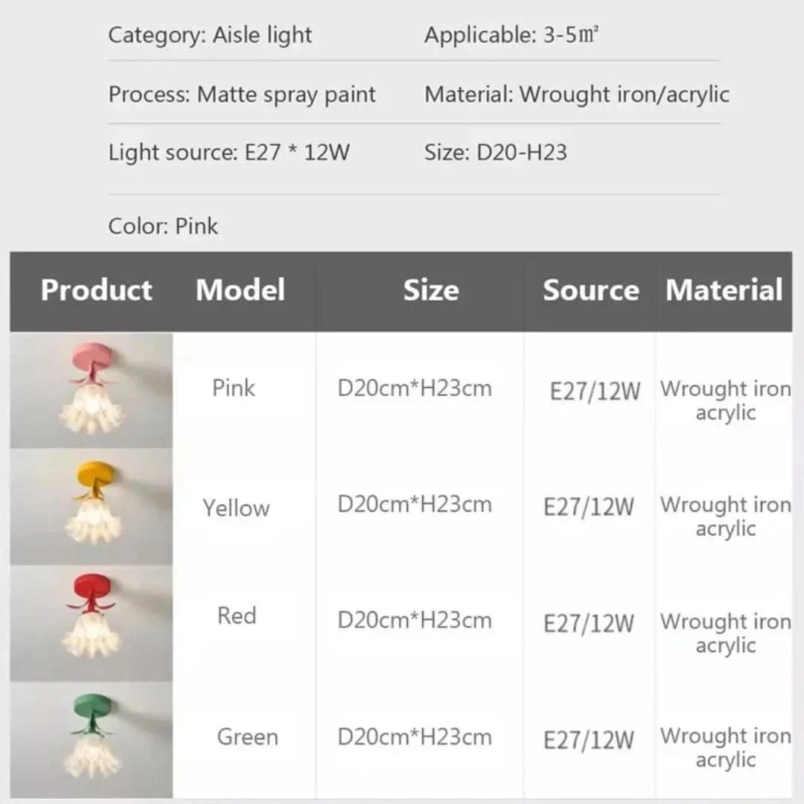This screenshot has width=804, height=804.
Task: Click the Material column header
Action: 724,290
